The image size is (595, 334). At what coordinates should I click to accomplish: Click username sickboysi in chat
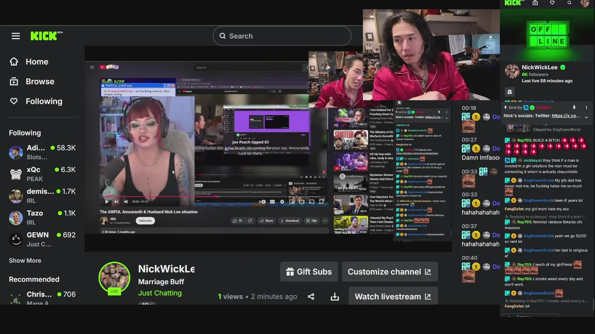[x=533, y=161]
